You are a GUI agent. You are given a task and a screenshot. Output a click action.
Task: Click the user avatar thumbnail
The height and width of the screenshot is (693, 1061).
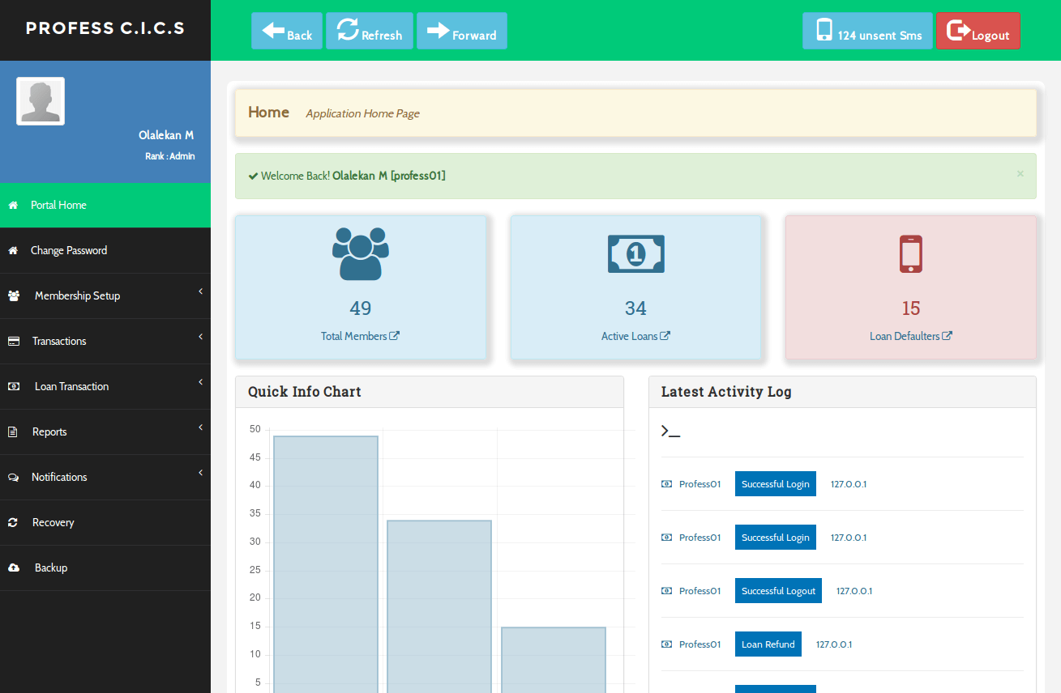(41, 101)
